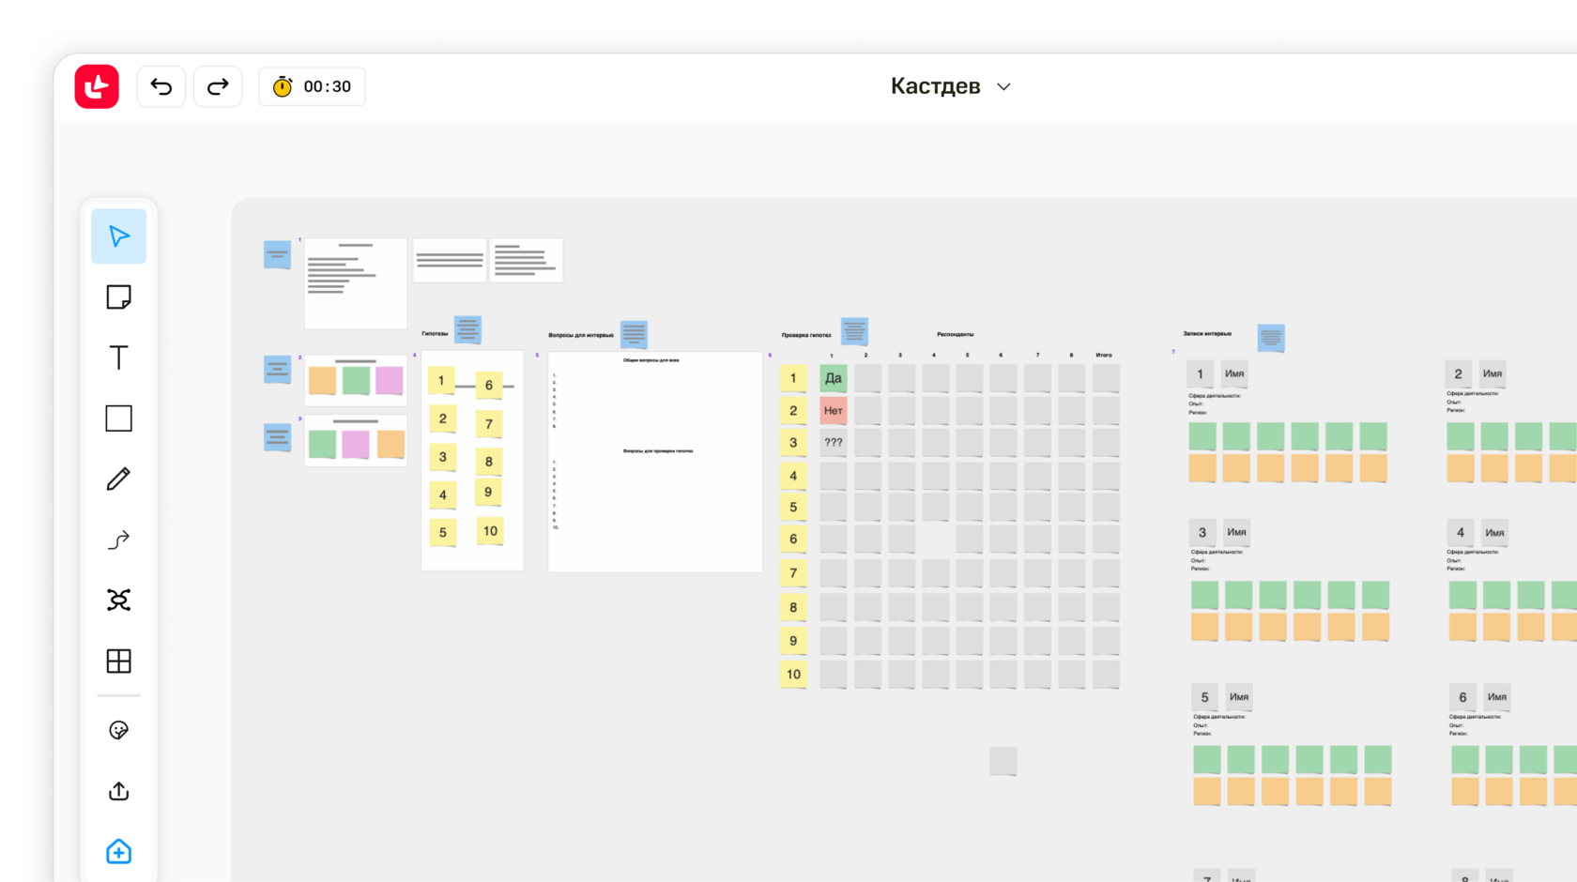Click the Вопросы для интервью title
1577x882 pixels.
581,335
